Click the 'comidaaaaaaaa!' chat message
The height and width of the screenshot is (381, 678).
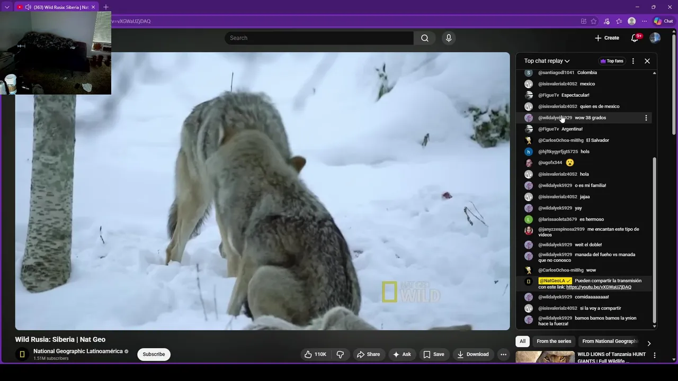(592, 297)
